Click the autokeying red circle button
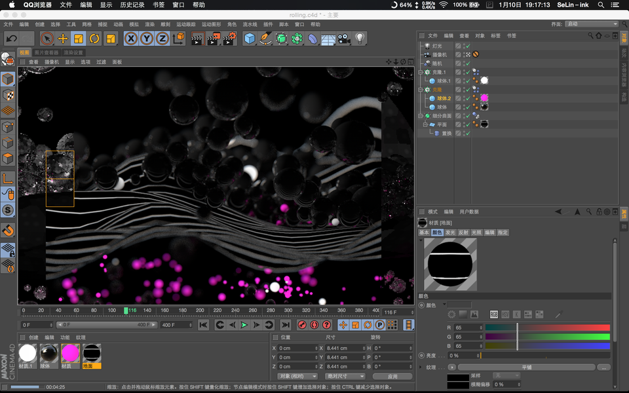This screenshot has width=629, height=393. pyautogui.click(x=314, y=325)
